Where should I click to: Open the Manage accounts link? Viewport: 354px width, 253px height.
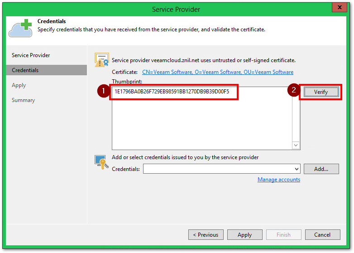pos(279,180)
